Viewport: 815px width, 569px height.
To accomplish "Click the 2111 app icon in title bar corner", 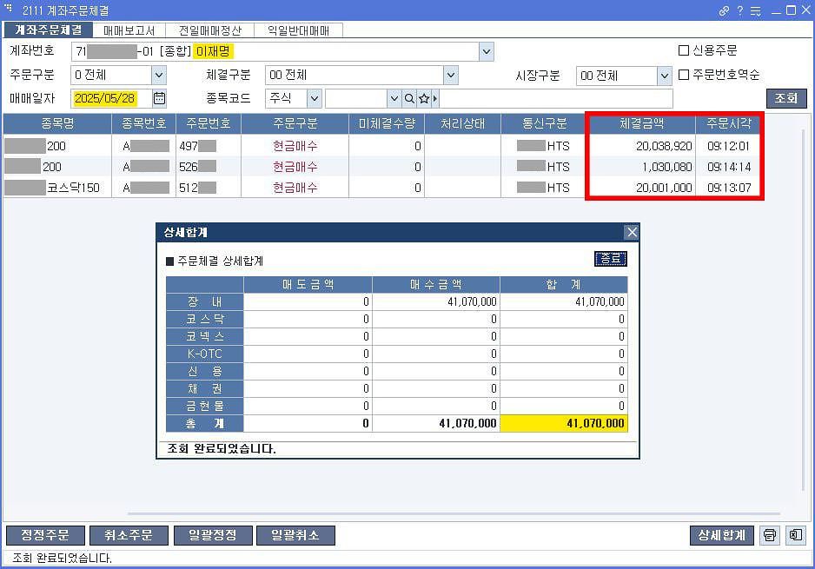I will coord(8,9).
